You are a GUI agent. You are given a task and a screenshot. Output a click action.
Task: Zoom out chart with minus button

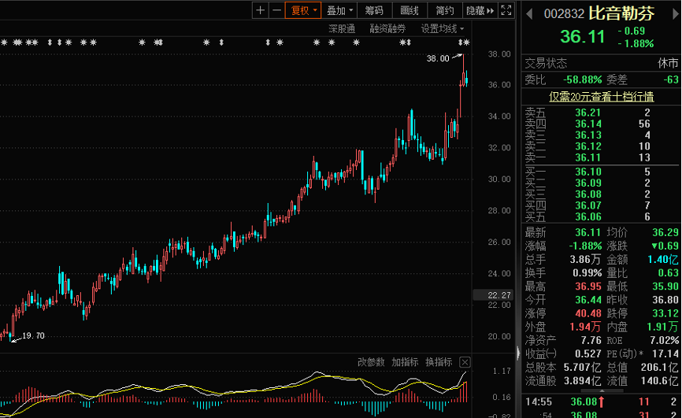point(276,10)
